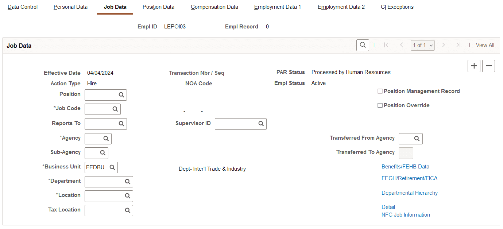Open the Transferred From Agency lookup
The width and height of the screenshot is (503, 229).
coord(418,139)
